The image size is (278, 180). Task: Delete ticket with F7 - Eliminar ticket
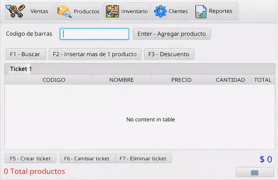tap(143, 158)
